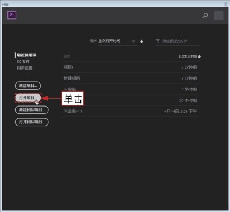Click the 打开团队项目 button

tap(32, 122)
